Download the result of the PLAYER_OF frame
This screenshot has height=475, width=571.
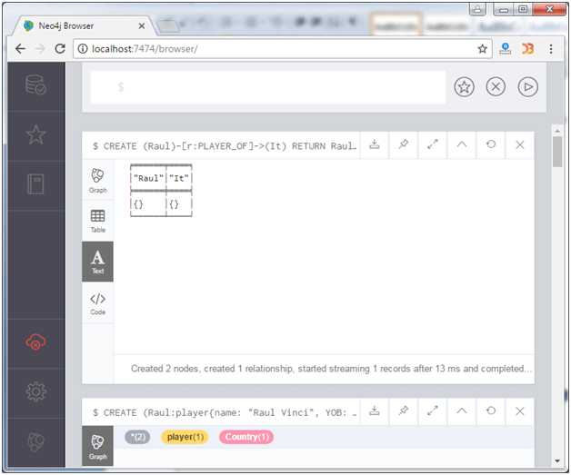tap(374, 144)
